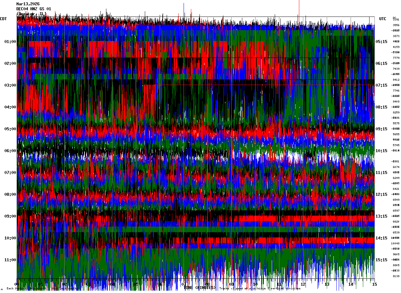Select the 01:00 CDT row label
This screenshot has width=401, height=293.
tap(10, 42)
